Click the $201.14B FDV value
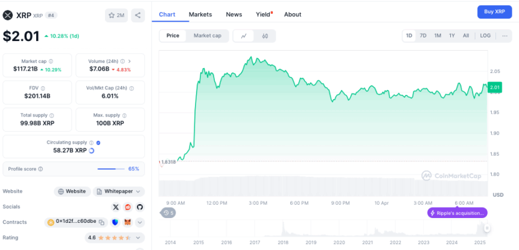This screenshot has width=519, height=250. 37,97
